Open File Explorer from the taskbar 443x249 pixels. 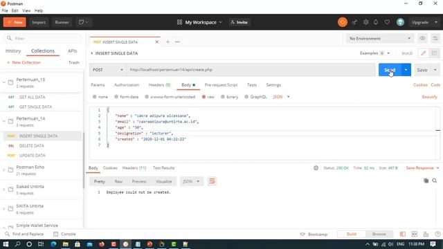pyautogui.click(x=66, y=244)
